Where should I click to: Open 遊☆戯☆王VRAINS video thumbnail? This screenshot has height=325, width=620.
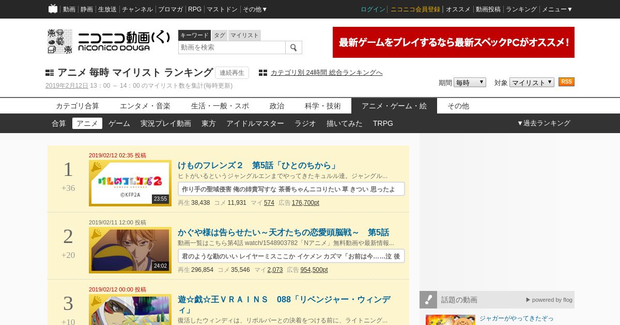point(130,310)
